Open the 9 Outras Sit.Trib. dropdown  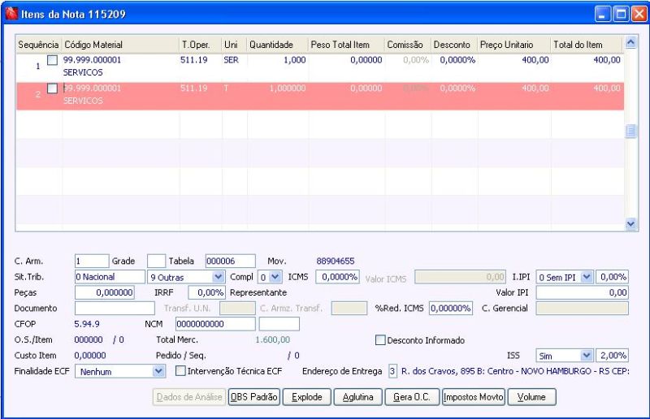click(x=218, y=277)
